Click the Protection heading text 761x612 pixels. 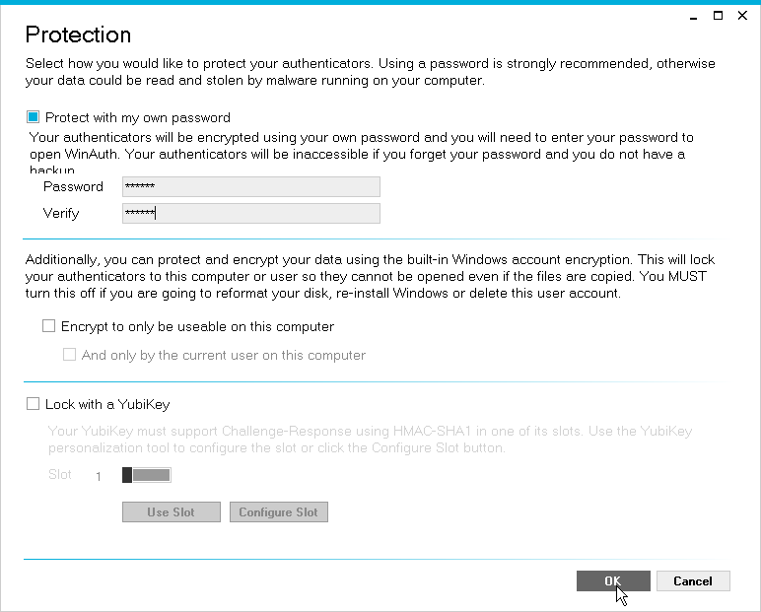pyautogui.click(x=78, y=35)
